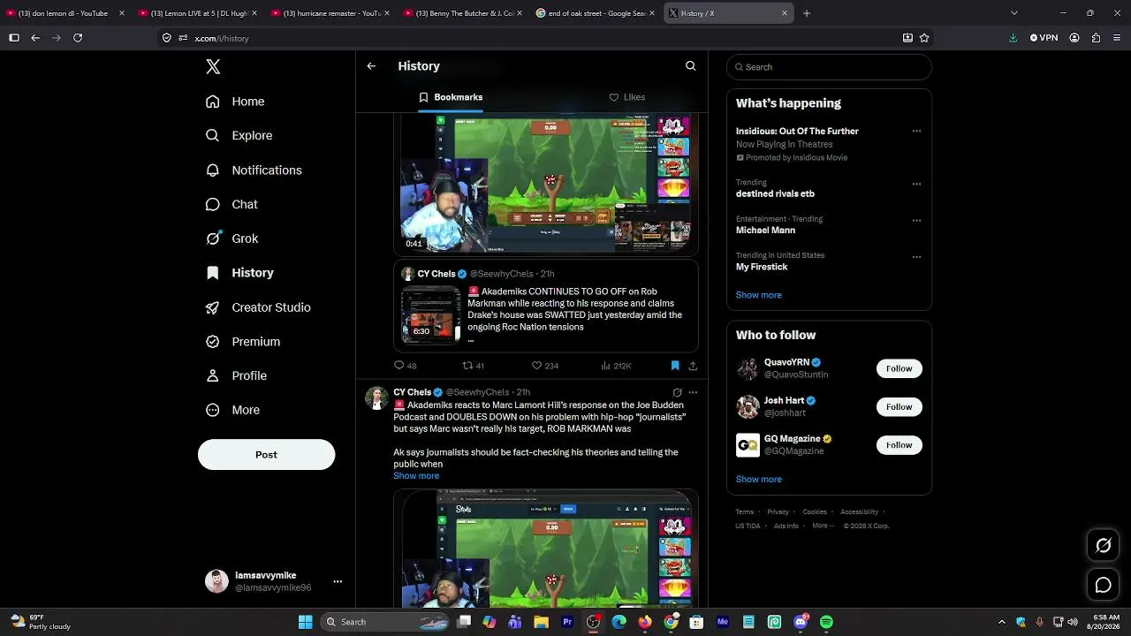Open the GQ Magazine profile name
1131x636 pixels.
[x=792, y=439]
